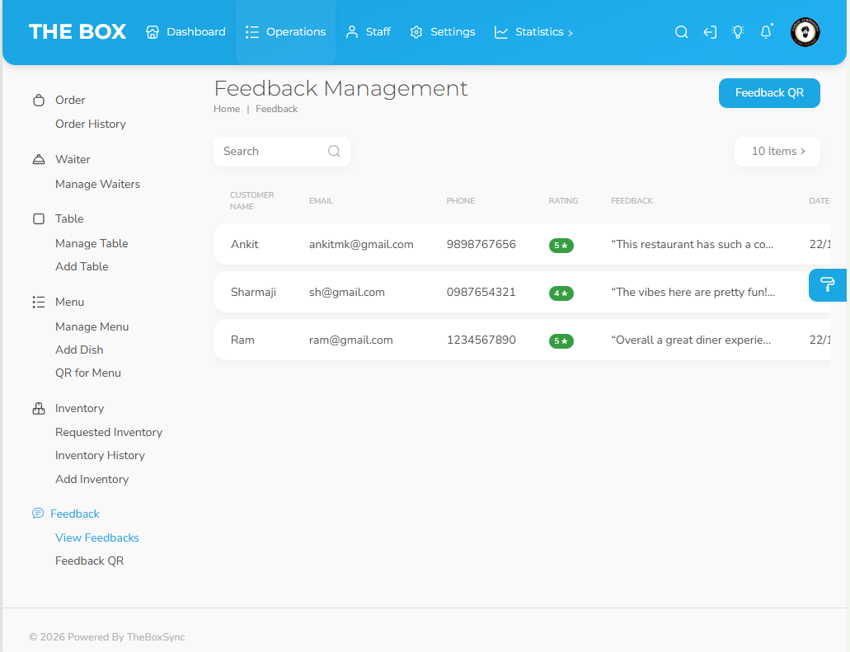Image resolution: width=850 pixels, height=652 pixels.
Task: Click the logout arrow icon in header
Action: point(709,32)
